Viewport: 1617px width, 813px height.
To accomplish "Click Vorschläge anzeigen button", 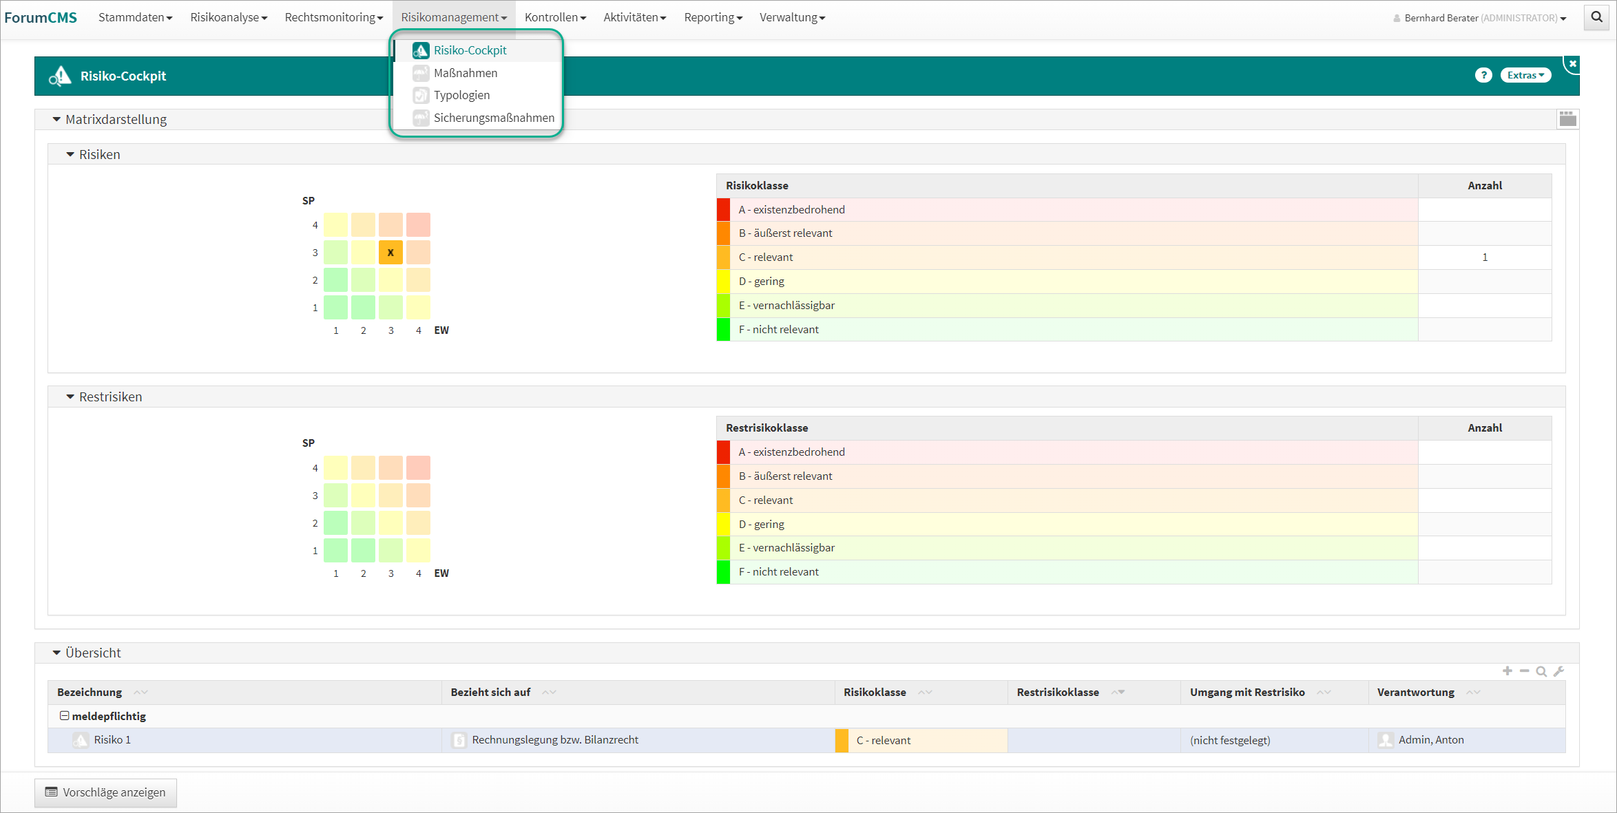I will (x=105, y=792).
